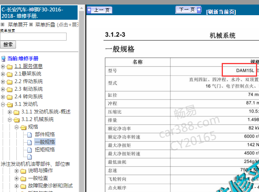Collapse the 3.1.2 机械系统 node

tap(10, 120)
